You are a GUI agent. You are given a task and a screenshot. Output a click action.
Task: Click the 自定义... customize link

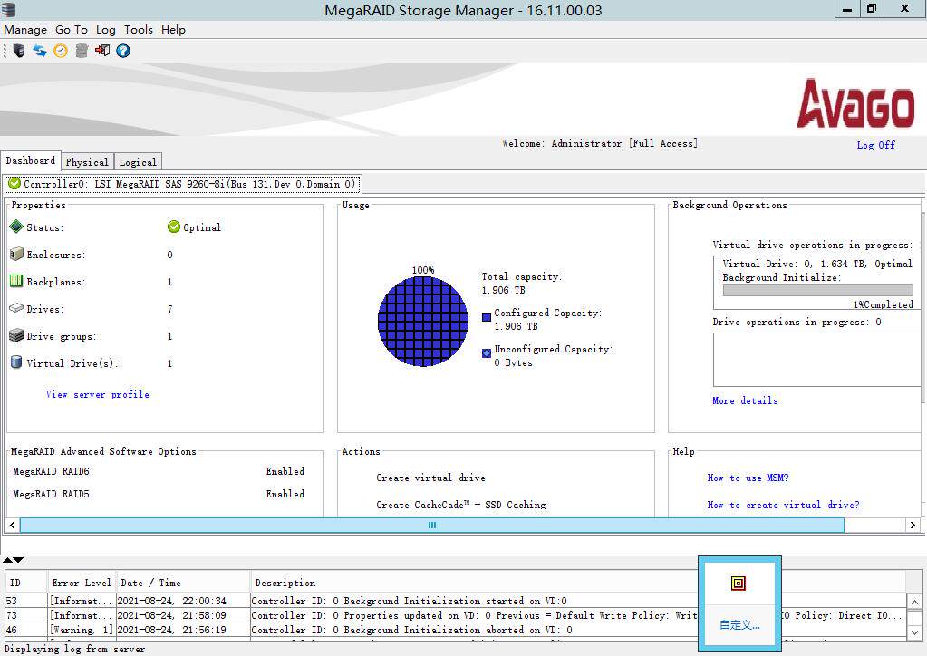(x=739, y=624)
